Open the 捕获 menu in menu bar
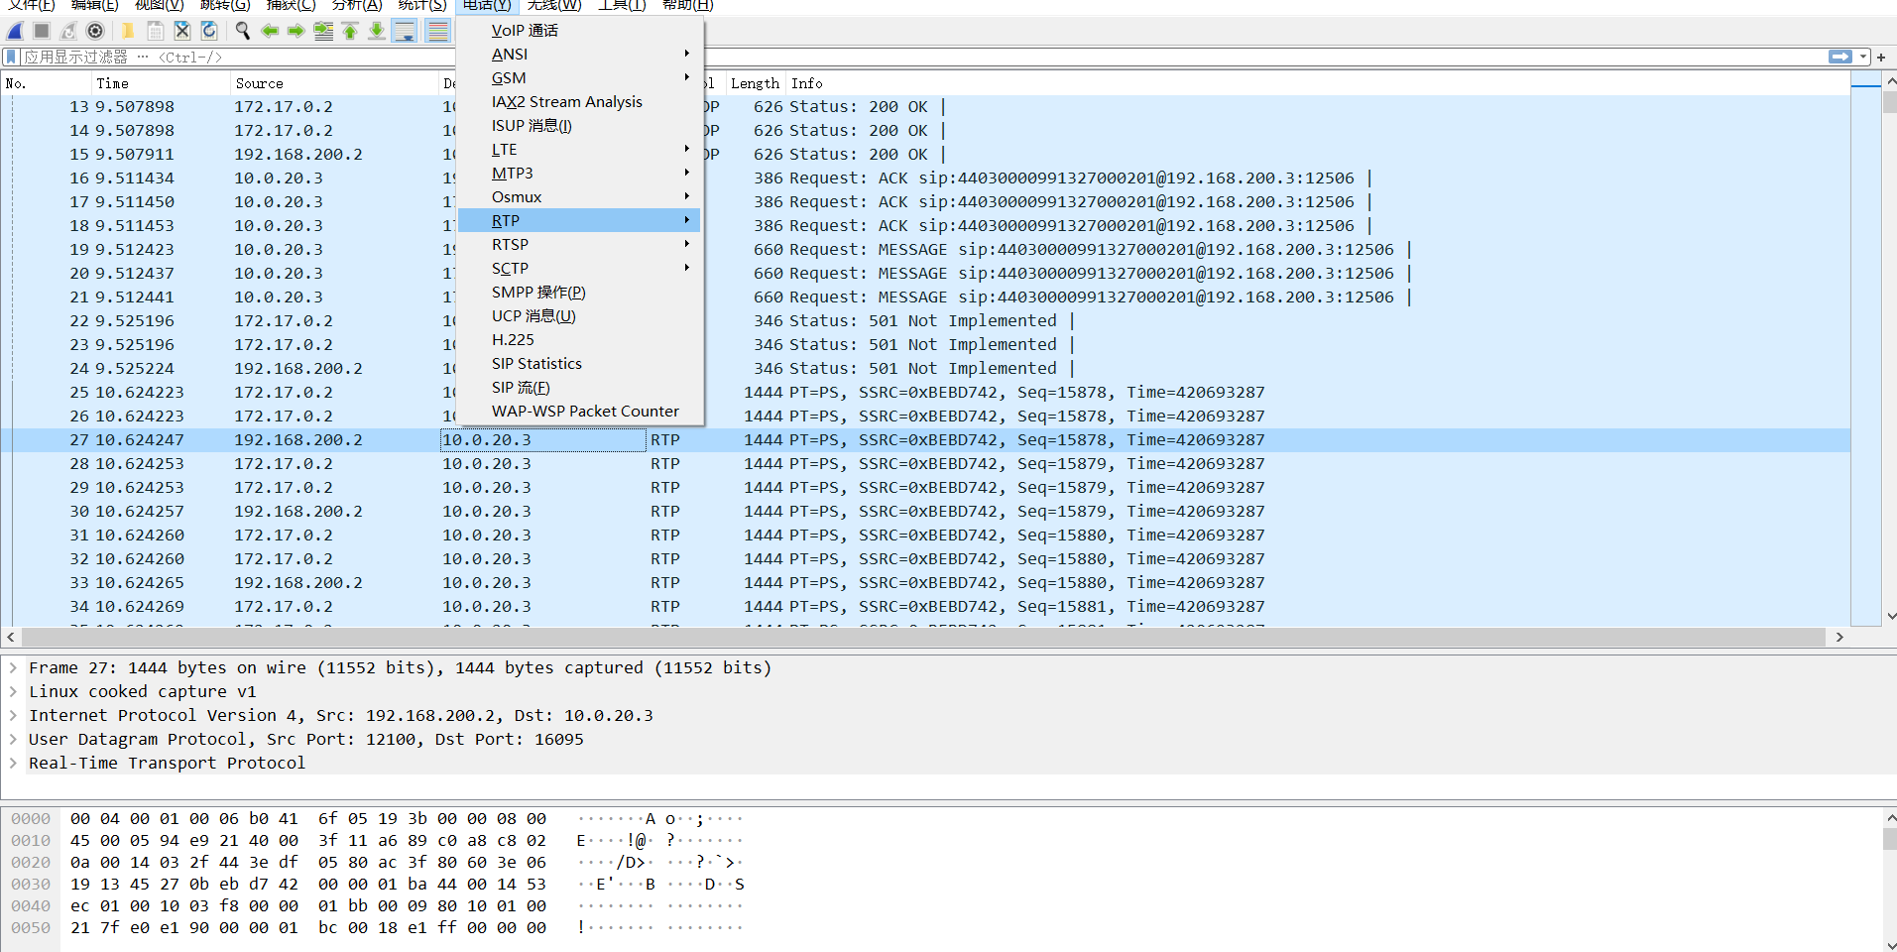 [292, 5]
